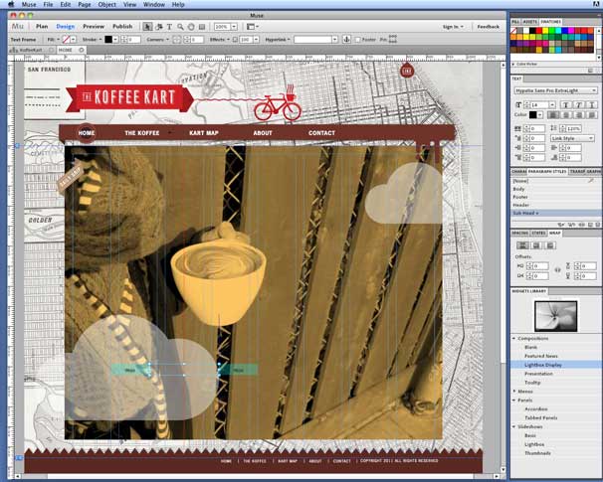This screenshot has width=603, height=482.
Task: Click the anchor link icon
Action: click(x=346, y=39)
